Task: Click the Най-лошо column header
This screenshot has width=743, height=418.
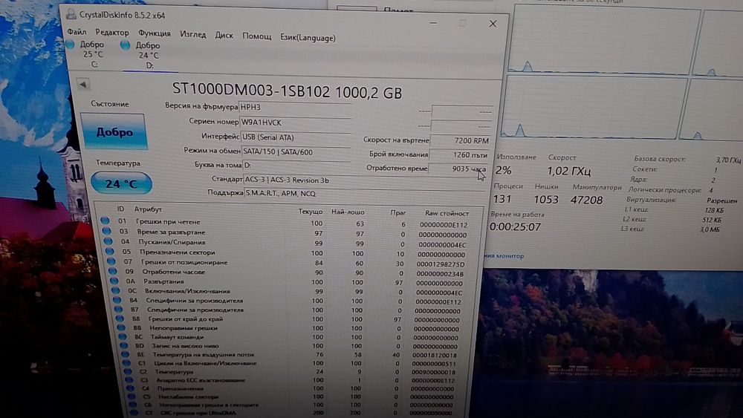Action: click(x=348, y=212)
